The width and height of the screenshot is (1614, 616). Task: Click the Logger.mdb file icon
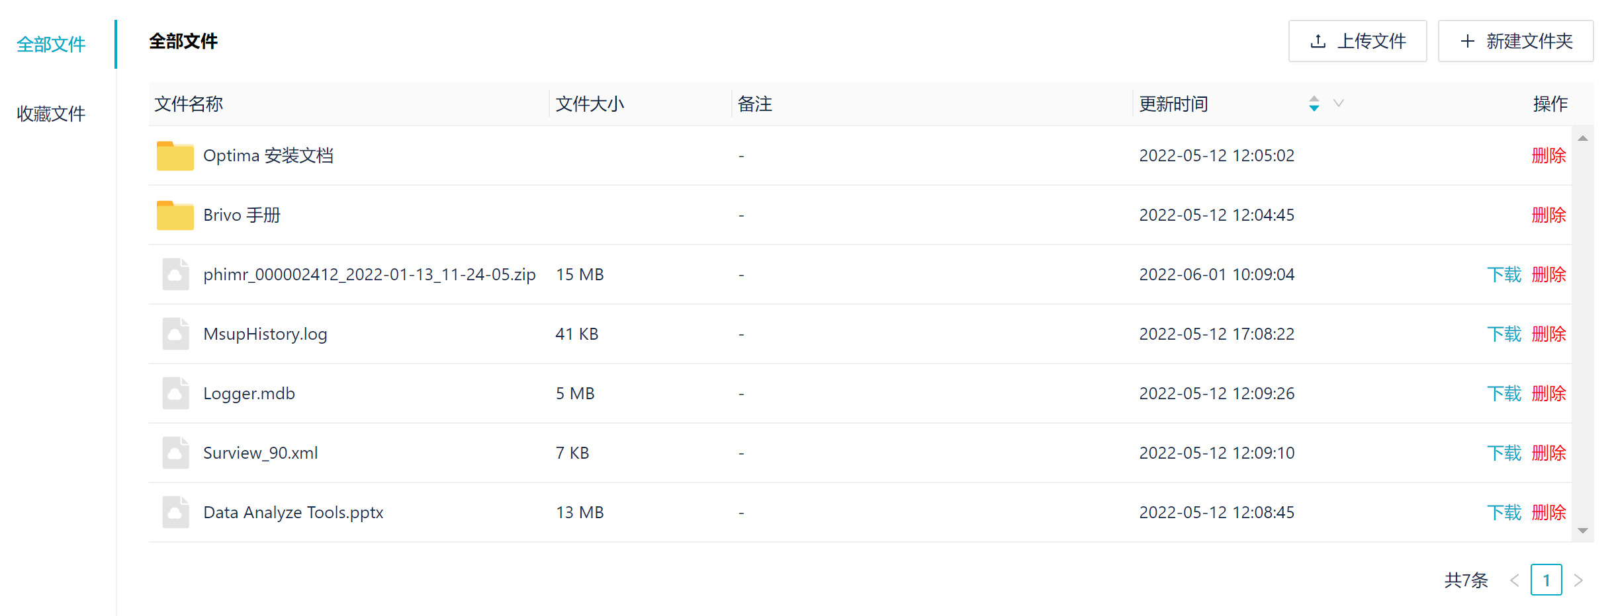click(175, 393)
